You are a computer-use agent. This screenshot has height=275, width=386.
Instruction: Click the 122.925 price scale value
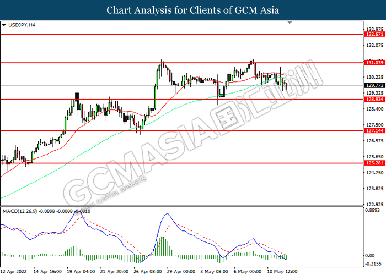click(x=375, y=204)
